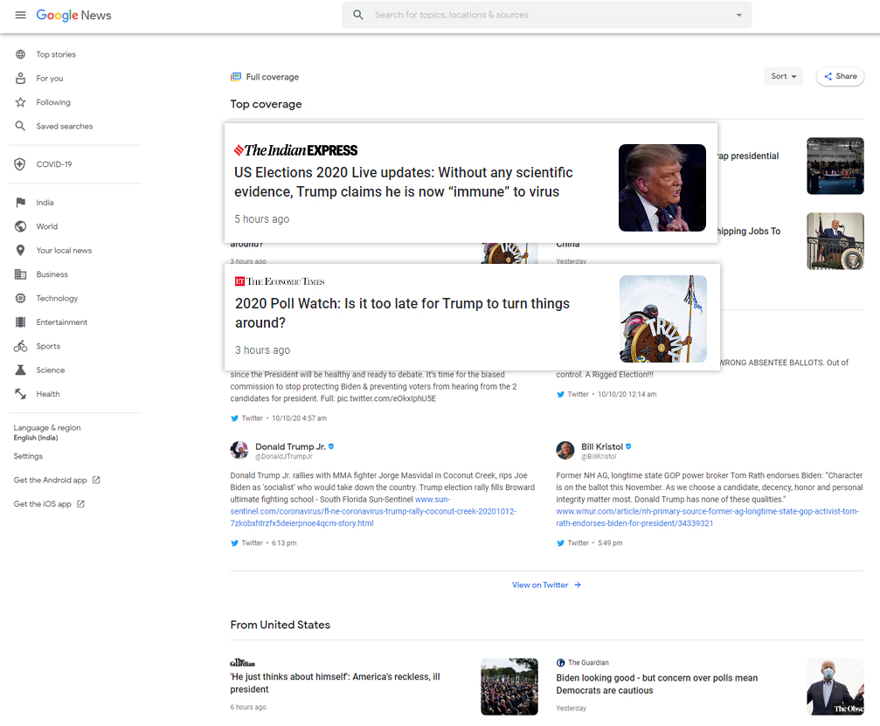Click the Share button
This screenshot has height=726, width=880.
(840, 76)
